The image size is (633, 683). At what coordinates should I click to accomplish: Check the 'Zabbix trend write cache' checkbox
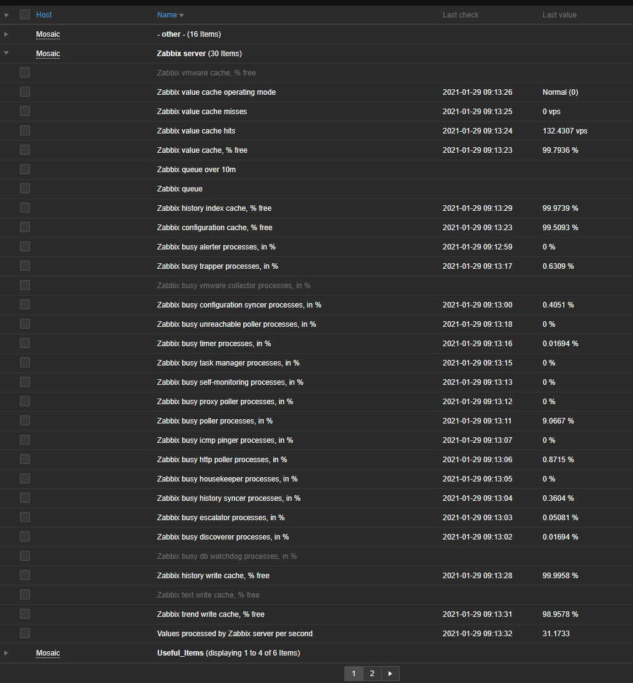24,613
